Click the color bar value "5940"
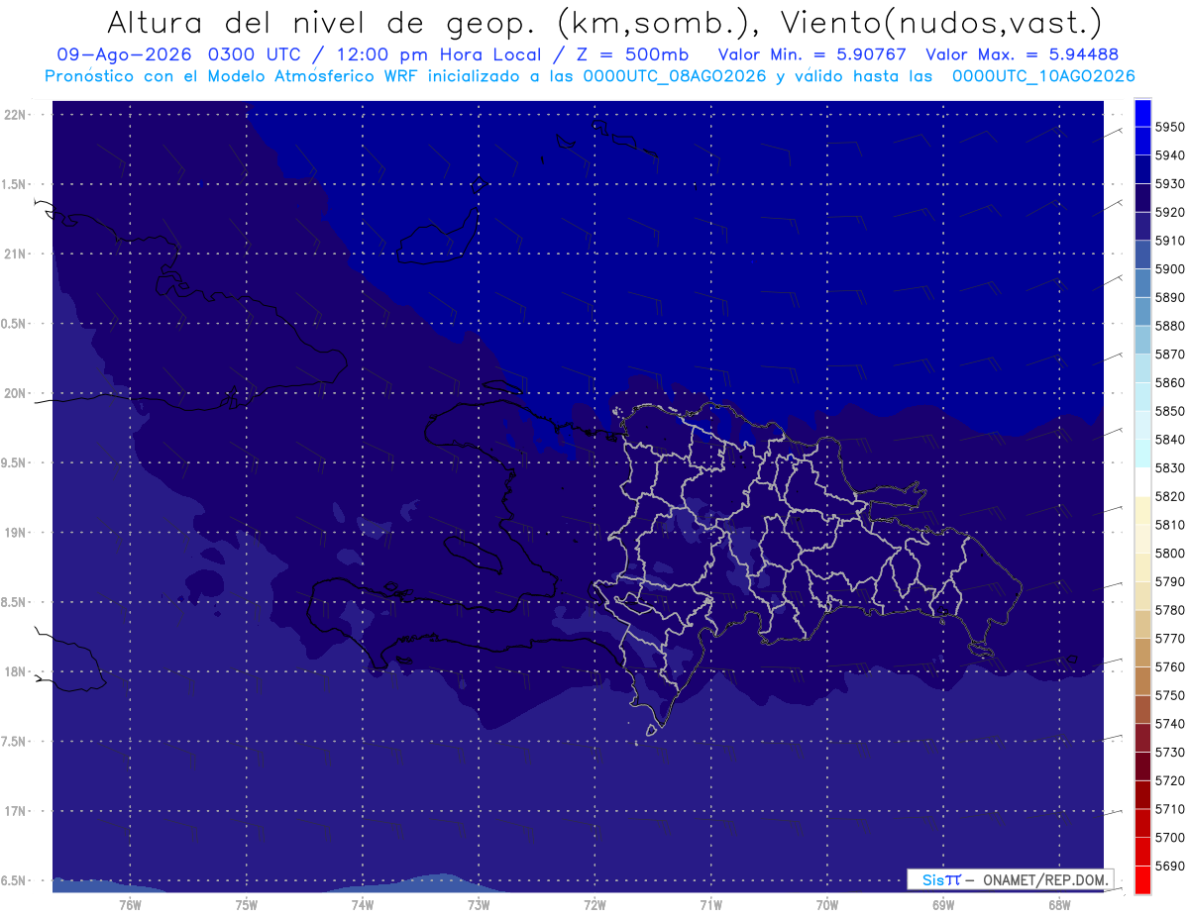Screen dimensions: 1189x918 (x=1169, y=155)
